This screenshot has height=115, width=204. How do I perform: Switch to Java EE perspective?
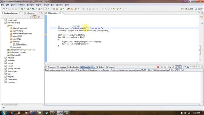tap(189, 9)
